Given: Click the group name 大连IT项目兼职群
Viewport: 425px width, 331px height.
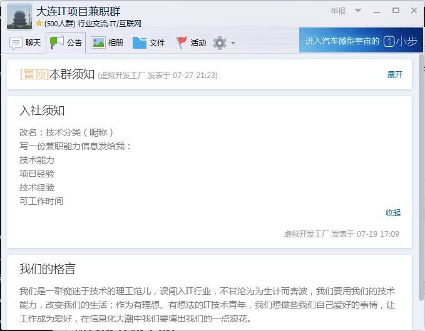Looking at the screenshot, I should (x=78, y=11).
